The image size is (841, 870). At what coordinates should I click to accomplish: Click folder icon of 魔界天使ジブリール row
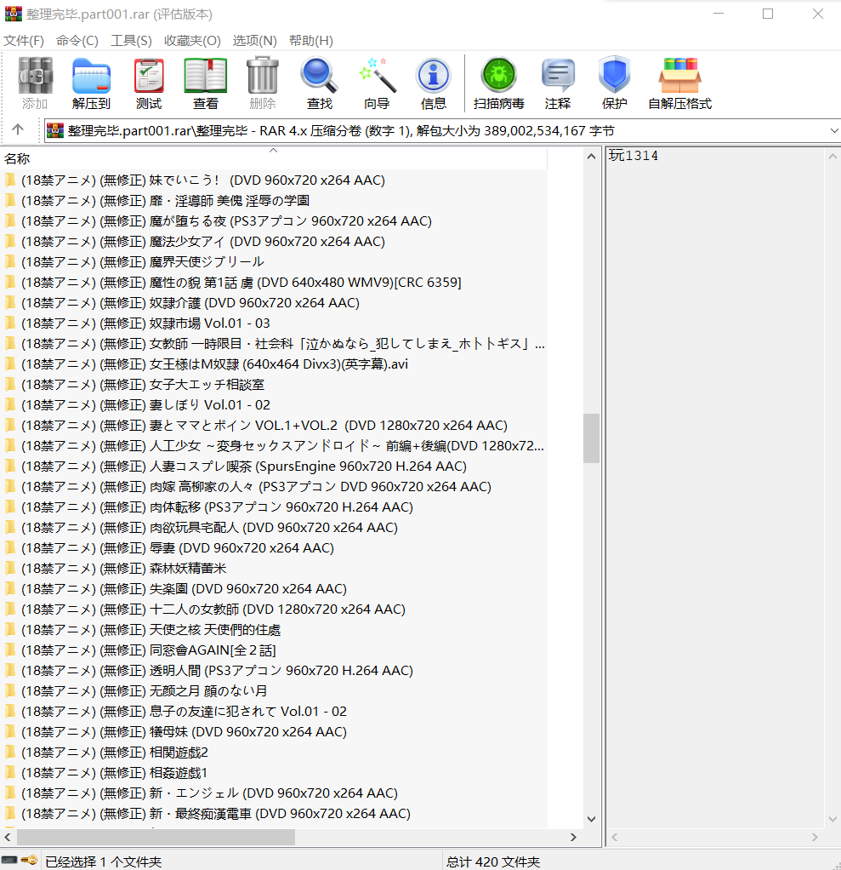pos(10,261)
